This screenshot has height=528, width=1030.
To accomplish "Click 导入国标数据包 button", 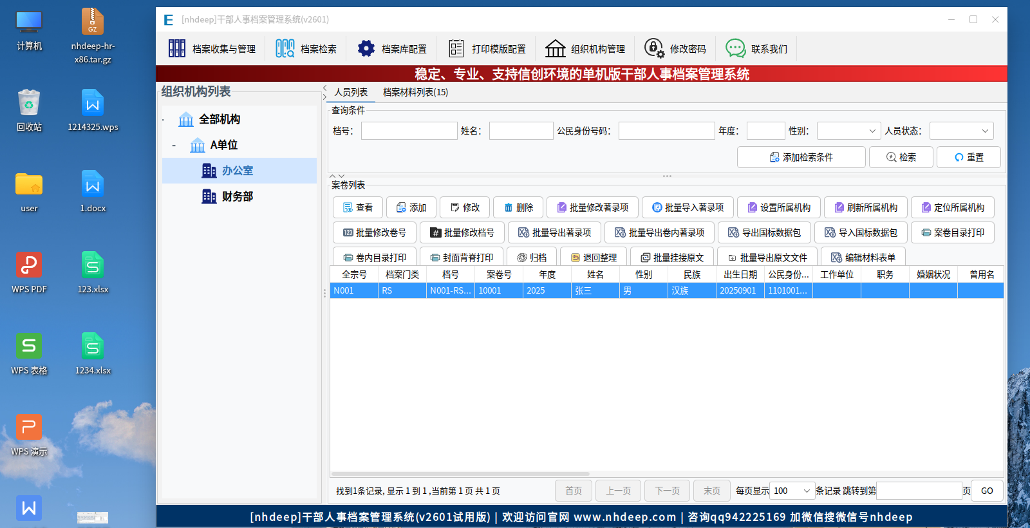I will [x=861, y=232].
